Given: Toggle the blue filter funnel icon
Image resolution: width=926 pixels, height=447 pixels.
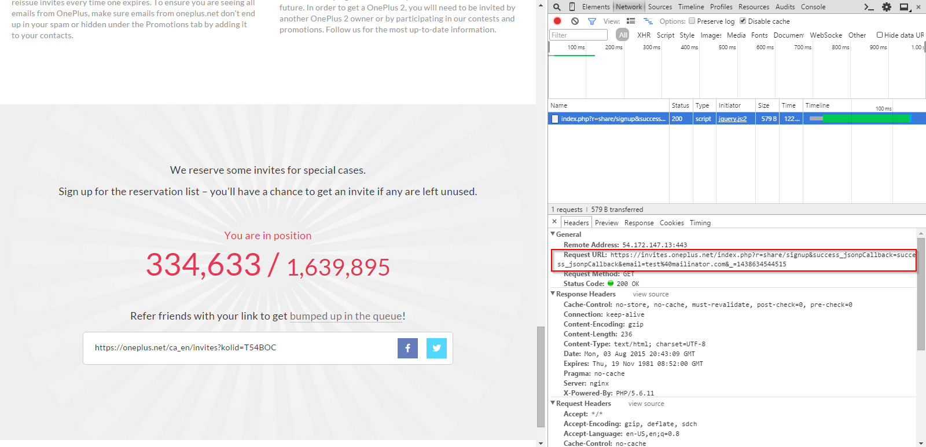Looking at the screenshot, I should 591,21.
